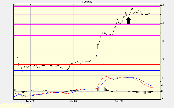Click the 40 price axis label
The height and width of the screenshot is (108, 174).
click(x=162, y=41)
